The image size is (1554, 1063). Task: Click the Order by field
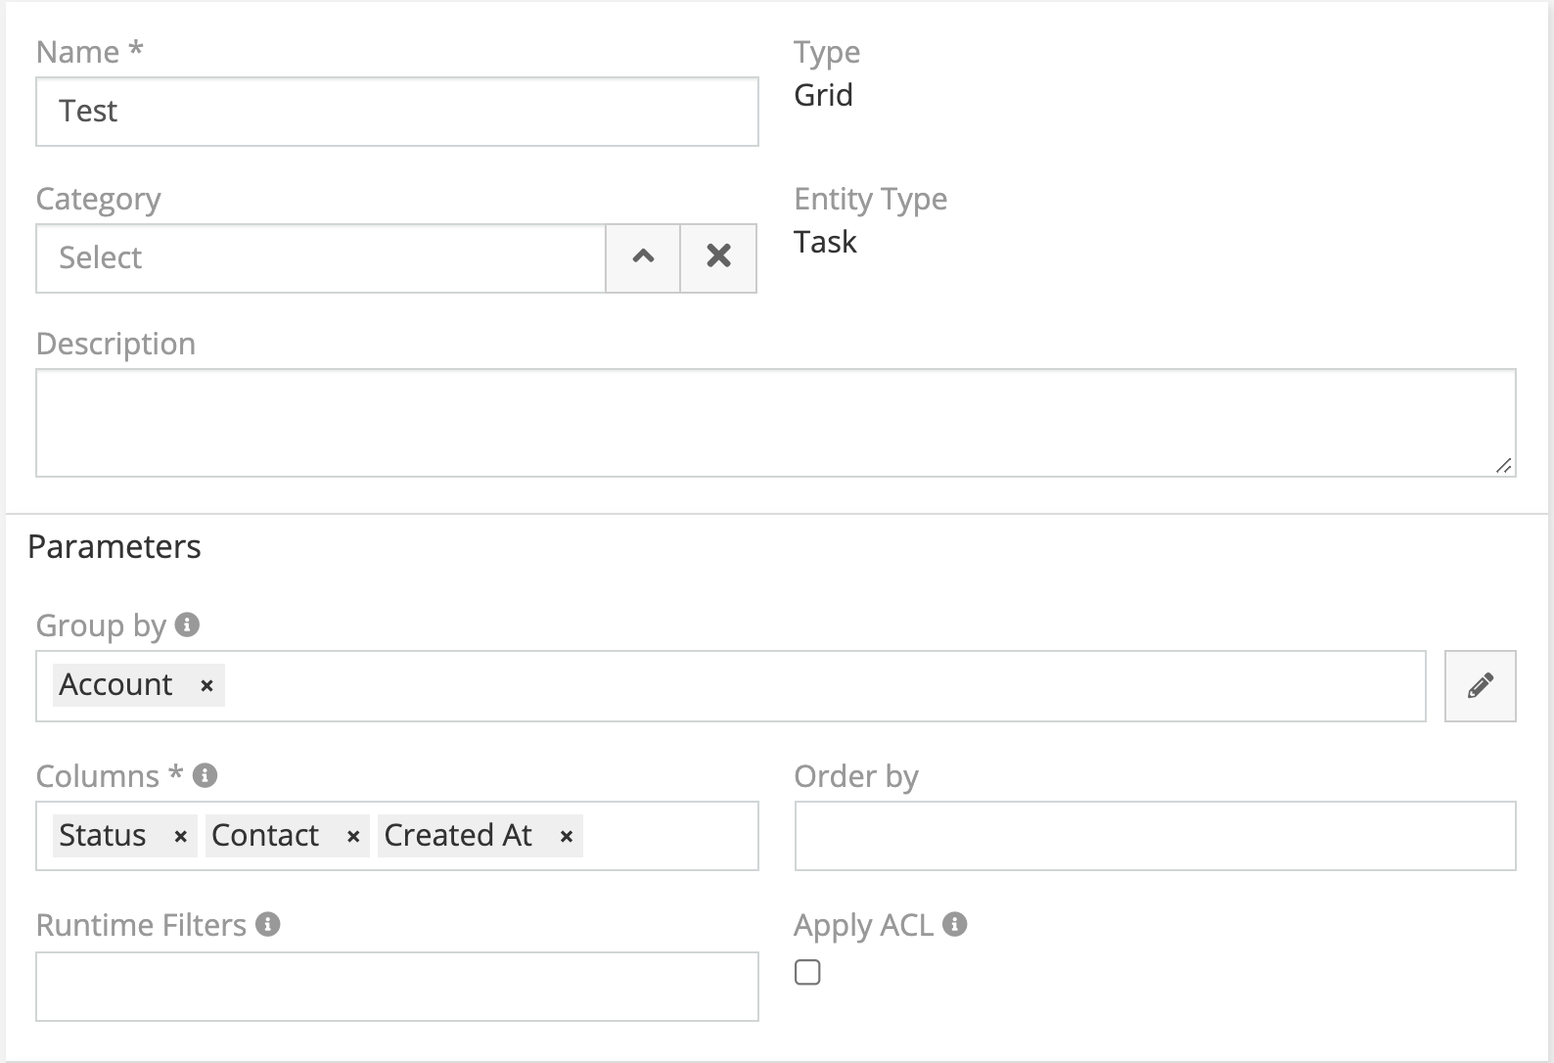click(1155, 836)
